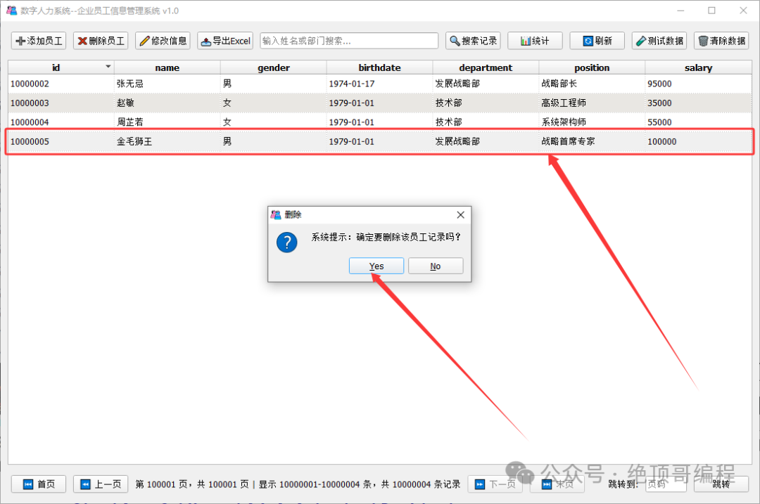Click salary cell 35000

pos(699,103)
